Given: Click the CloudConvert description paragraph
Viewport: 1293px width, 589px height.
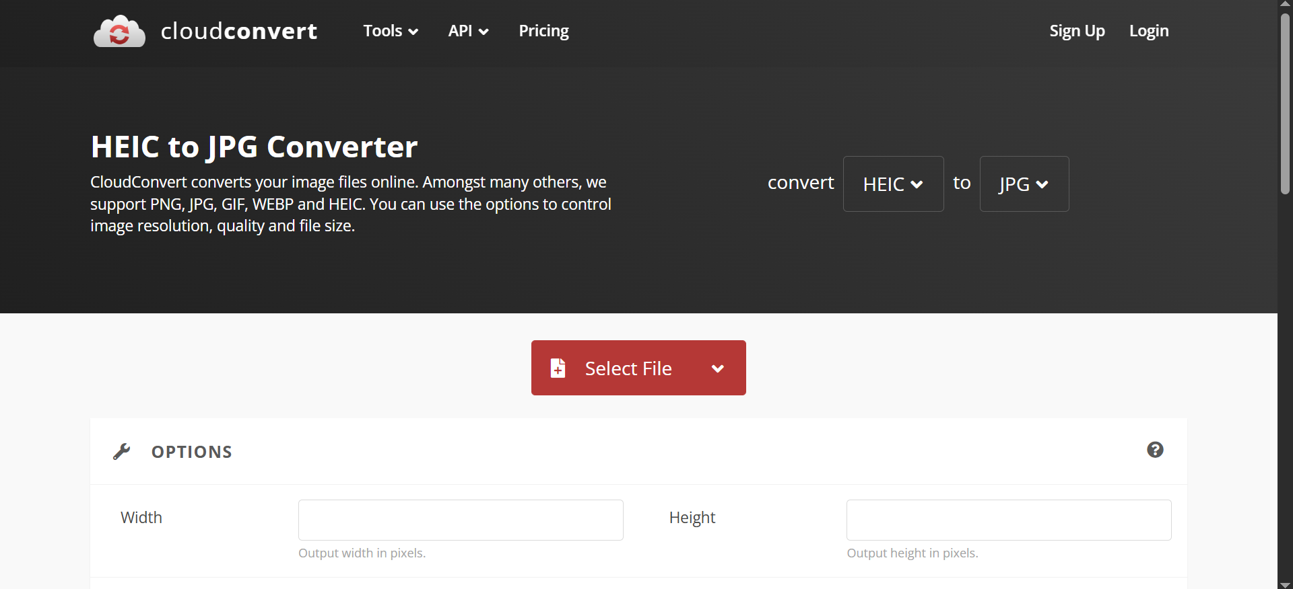Looking at the screenshot, I should click(x=351, y=204).
